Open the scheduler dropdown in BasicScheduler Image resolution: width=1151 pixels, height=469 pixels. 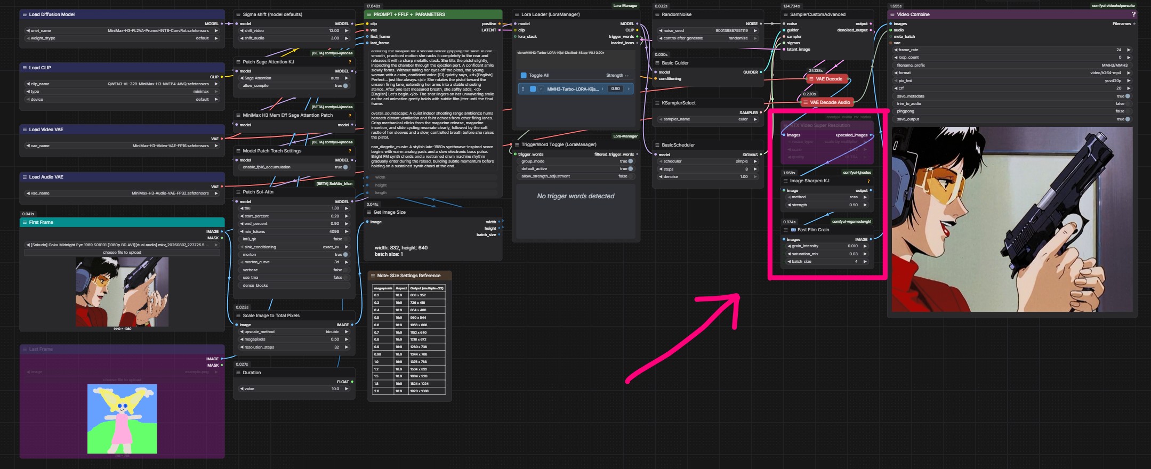coord(708,161)
